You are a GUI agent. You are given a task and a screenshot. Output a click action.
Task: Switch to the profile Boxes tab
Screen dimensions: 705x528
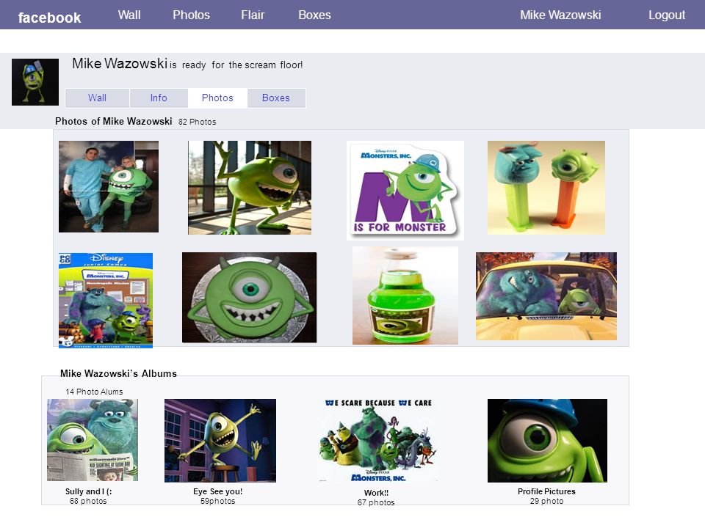pyautogui.click(x=276, y=98)
